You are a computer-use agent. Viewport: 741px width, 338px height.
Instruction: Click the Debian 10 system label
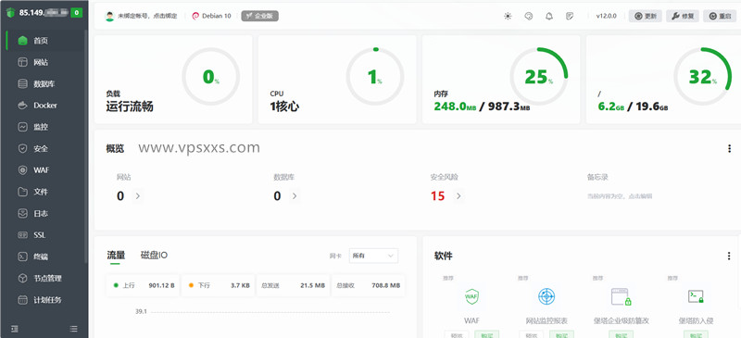click(211, 16)
